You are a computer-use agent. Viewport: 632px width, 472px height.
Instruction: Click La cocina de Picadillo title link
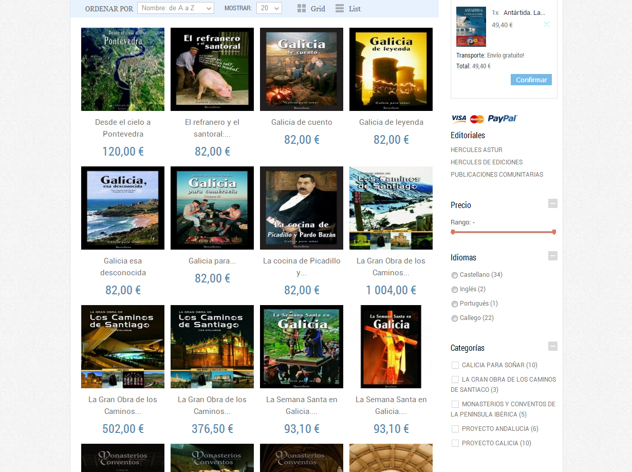[x=302, y=267]
